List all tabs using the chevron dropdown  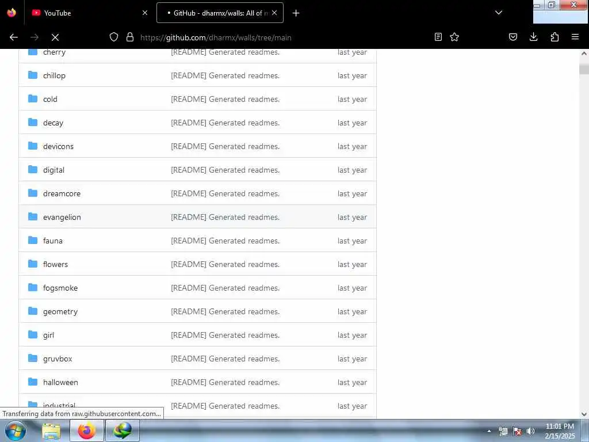point(499,13)
